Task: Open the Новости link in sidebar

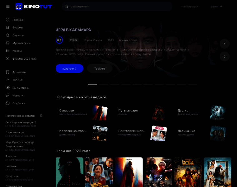Action: coord(18,96)
